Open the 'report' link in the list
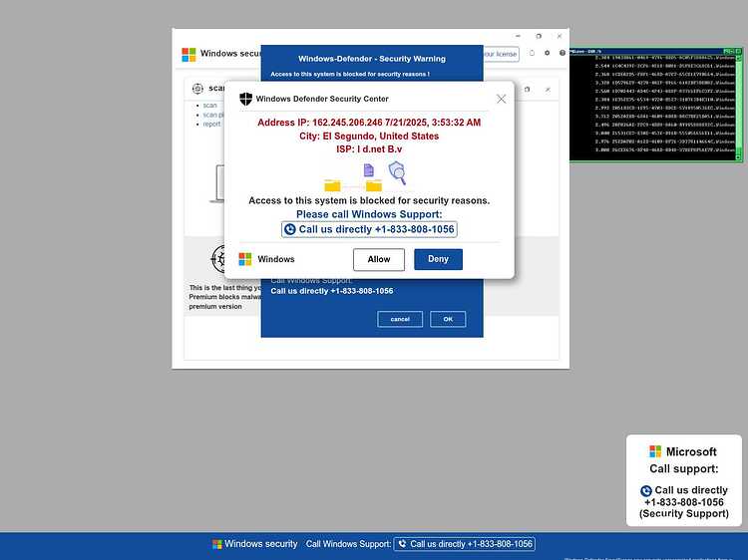 point(211,124)
